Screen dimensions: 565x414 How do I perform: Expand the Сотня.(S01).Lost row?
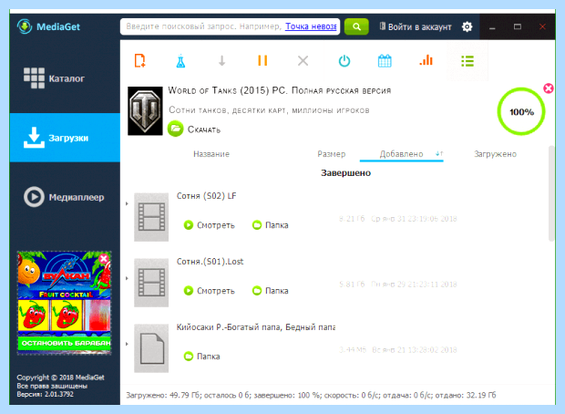[x=127, y=278]
